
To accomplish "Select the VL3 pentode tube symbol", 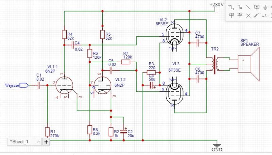I will 174,93.
